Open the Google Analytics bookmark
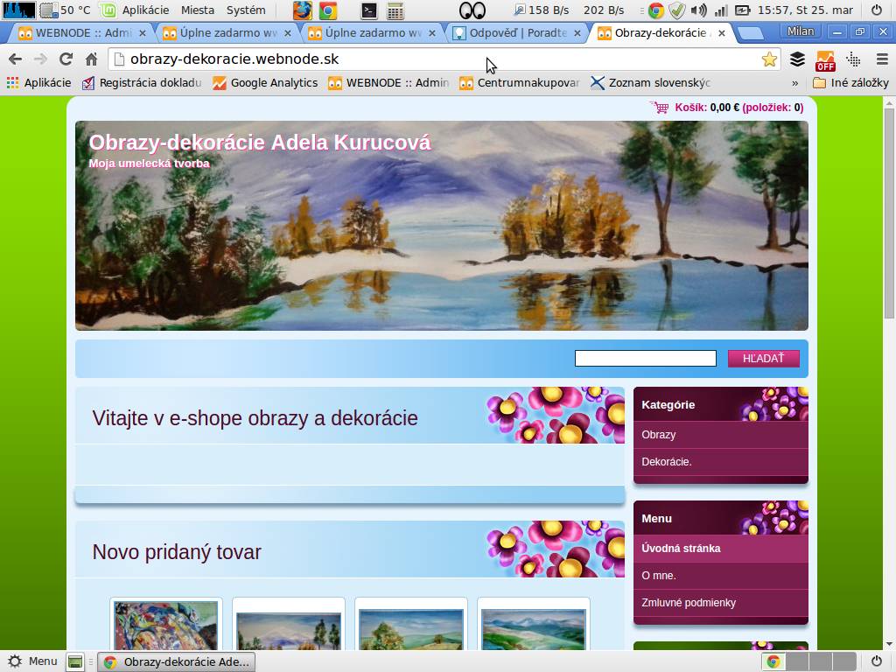 pos(265,83)
